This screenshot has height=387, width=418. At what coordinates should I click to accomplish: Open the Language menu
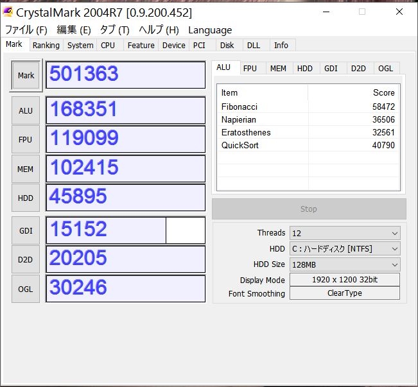pos(210,30)
